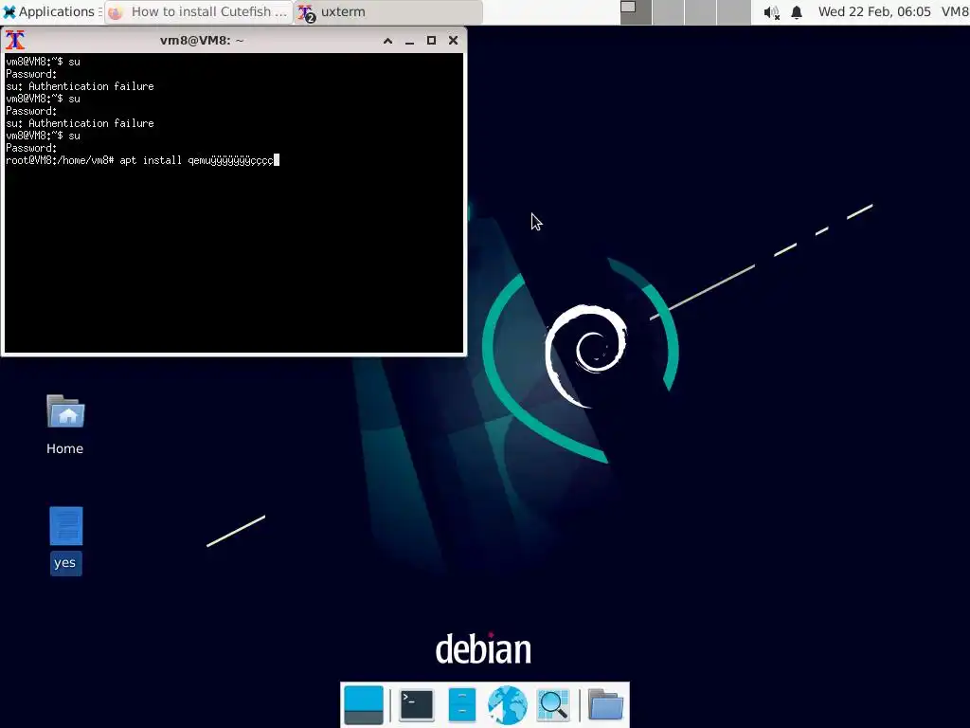Open the VM8 user menu
This screenshot has height=728, width=970.
point(955,11)
